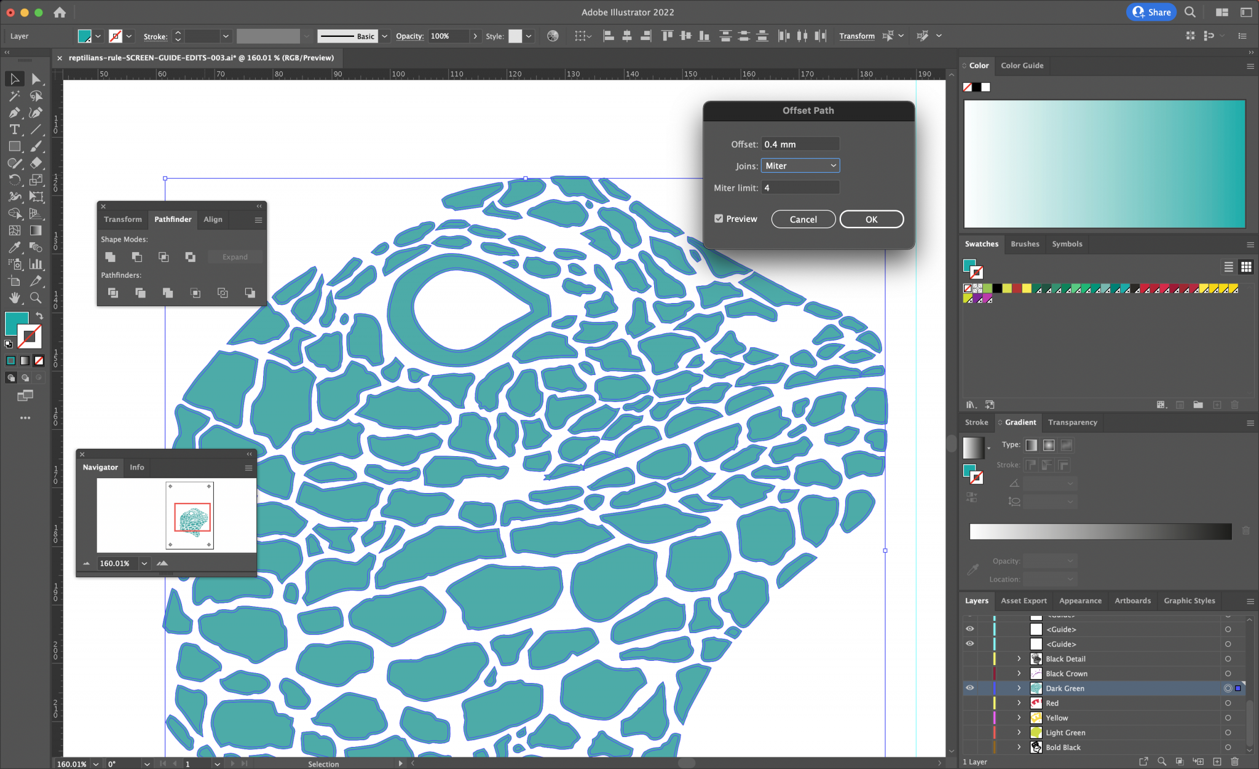Select the Eraser tool
This screenshot has height=769, width=1259.
coord(36,163)
